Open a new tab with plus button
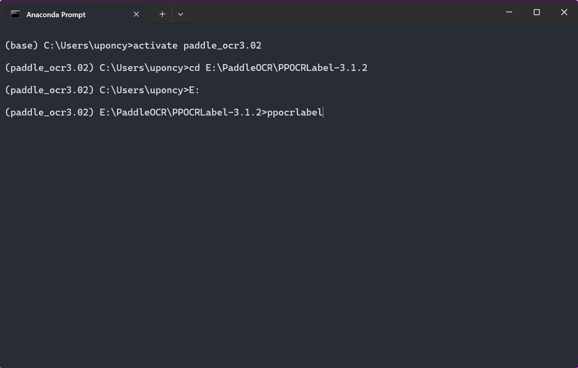This screenshot has height=368, width=578. [162, 14]
